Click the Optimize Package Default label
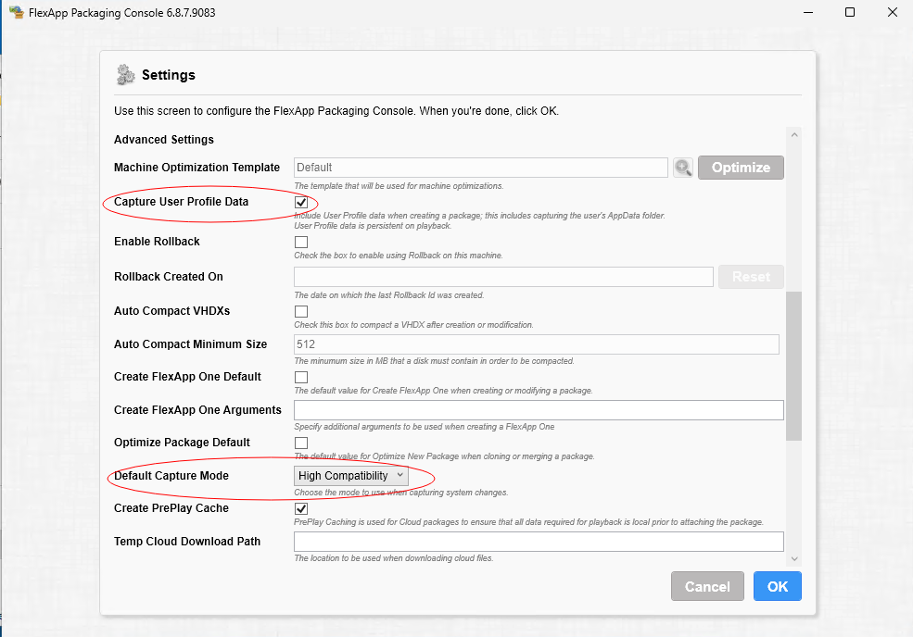Image resolution: width=913 pixels, height=637 pixels. tap(182, 443)
